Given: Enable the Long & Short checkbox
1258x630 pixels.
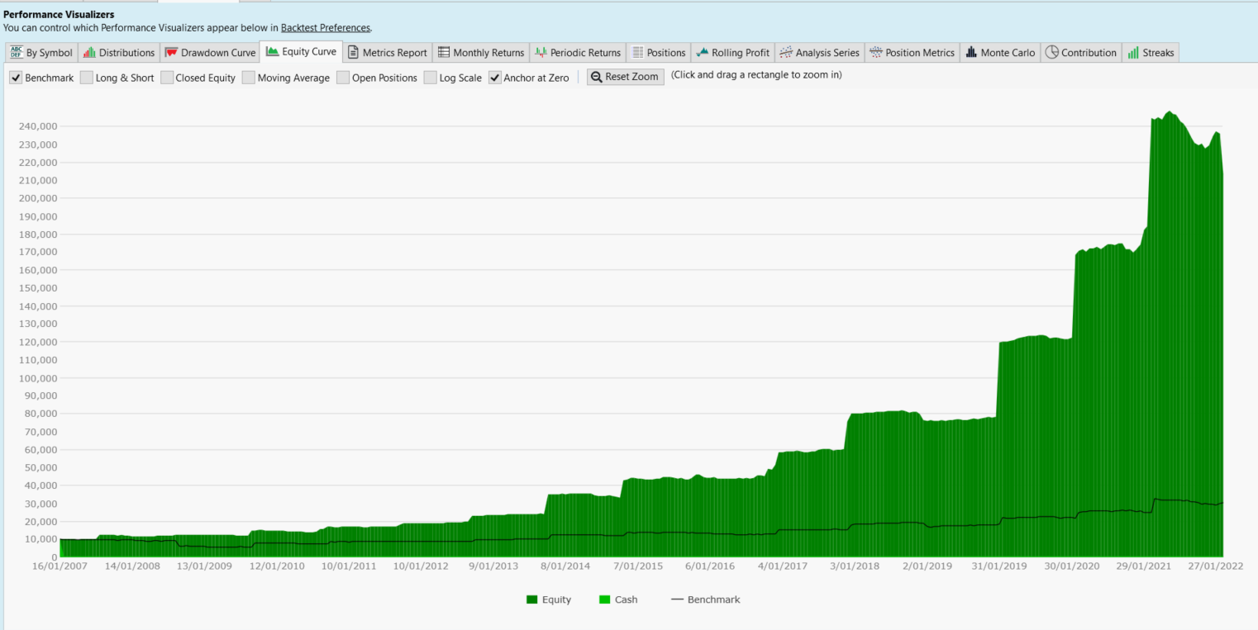Looking at the screenshot, I should (x=87, y=78).
